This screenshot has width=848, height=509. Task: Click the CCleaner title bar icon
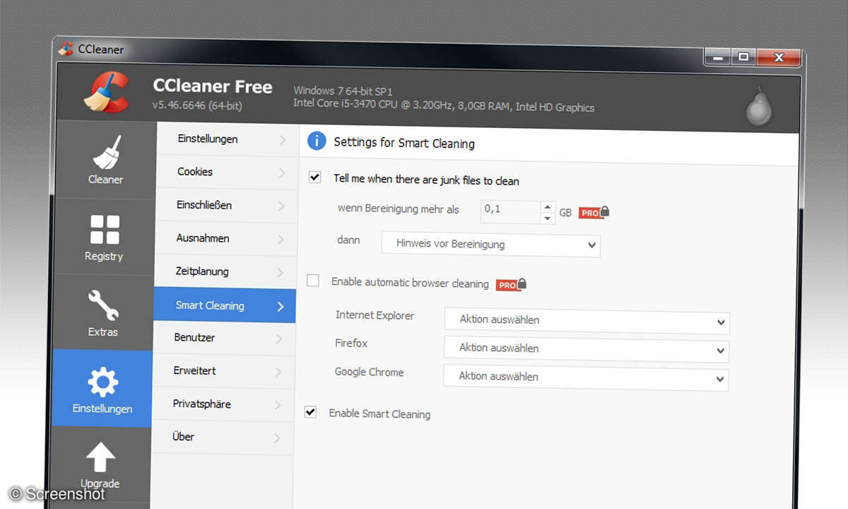(66, 49)
